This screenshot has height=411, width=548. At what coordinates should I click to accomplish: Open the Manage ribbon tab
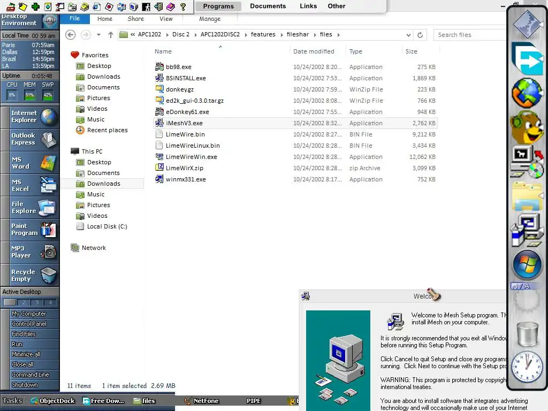[210, 19]
